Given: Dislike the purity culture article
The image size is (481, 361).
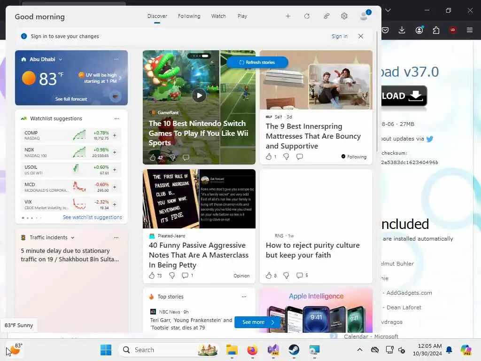Looking at the screenshot, I should click(x=286, y=275).
